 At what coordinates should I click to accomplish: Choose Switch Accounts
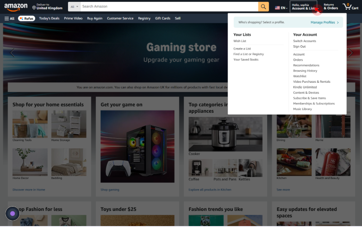[305, 41]
